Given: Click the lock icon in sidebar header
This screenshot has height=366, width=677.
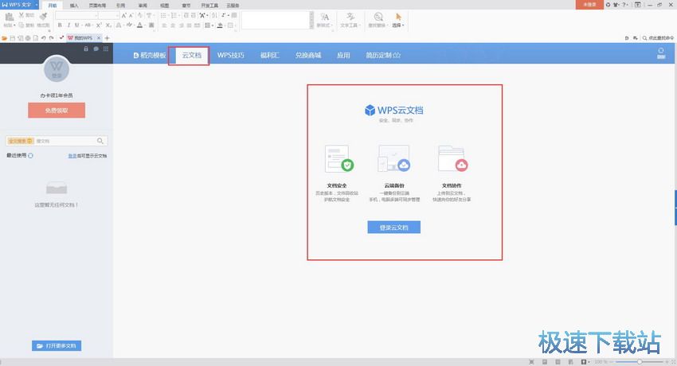Looking at the screenshot, I should click(86, 49).
